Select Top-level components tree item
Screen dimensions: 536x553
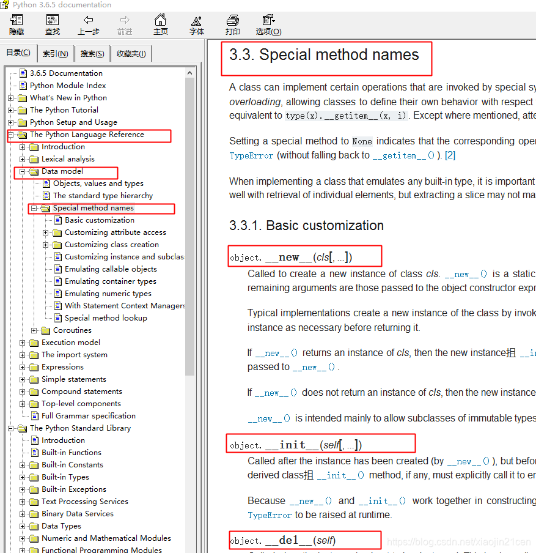[81, 404]
